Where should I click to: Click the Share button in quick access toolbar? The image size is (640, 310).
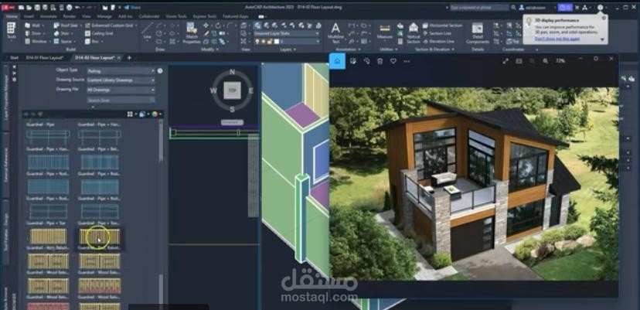click(x=133, y=8)
